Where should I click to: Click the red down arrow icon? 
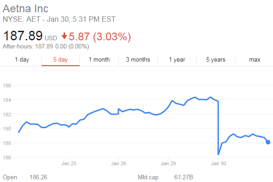coord(65,36)
